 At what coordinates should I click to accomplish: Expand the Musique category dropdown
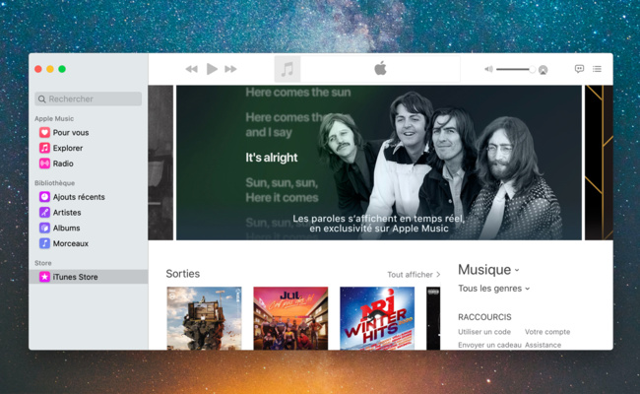(488, 270)
